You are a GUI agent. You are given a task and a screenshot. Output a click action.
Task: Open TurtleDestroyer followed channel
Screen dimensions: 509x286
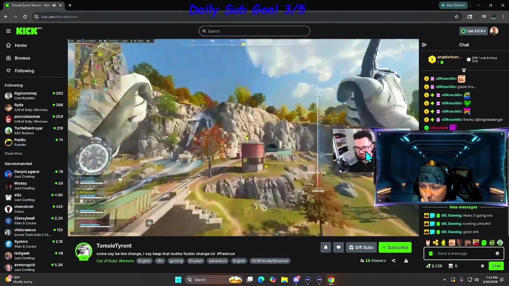coord(34,131)
